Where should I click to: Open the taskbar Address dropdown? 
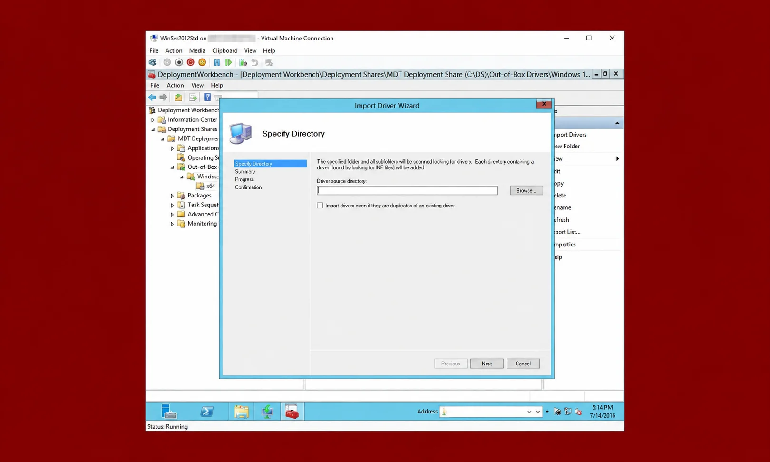(529, 412)
